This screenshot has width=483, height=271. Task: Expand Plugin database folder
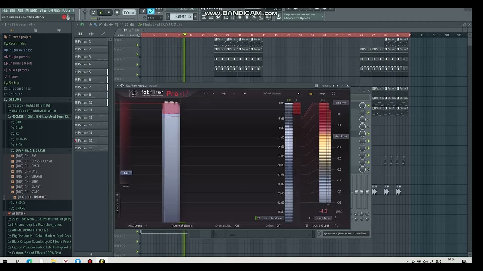coord(20,50)
